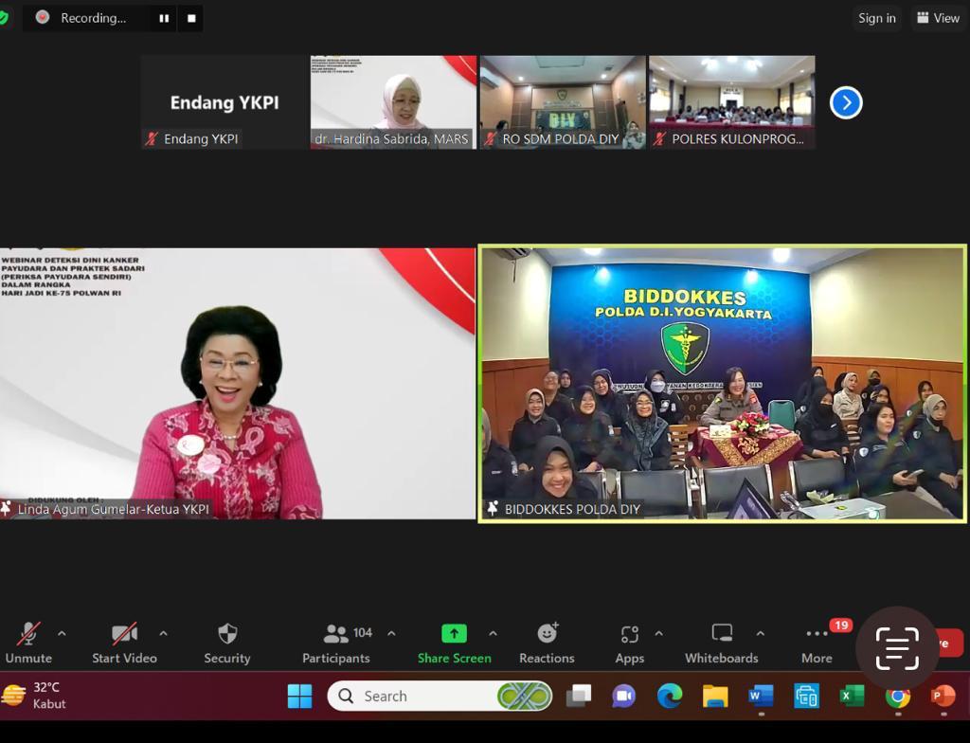The image size is (970, 743).
Task: Expand the Share Screen options chevron
Action: click(x=492, y=634)
